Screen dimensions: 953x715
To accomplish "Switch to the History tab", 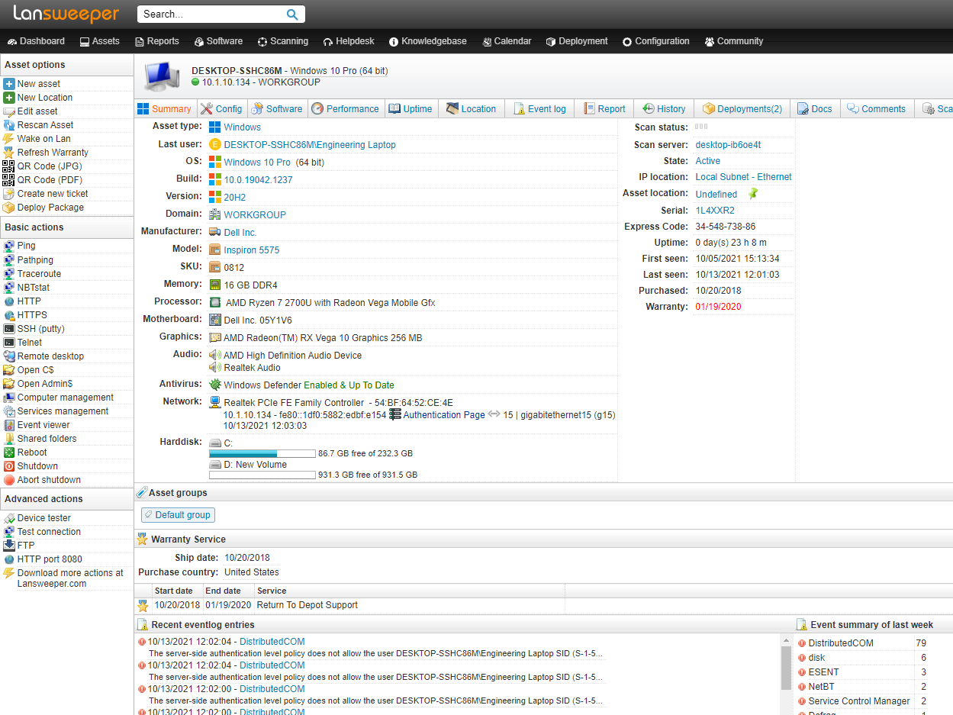I will pos(664,109).
